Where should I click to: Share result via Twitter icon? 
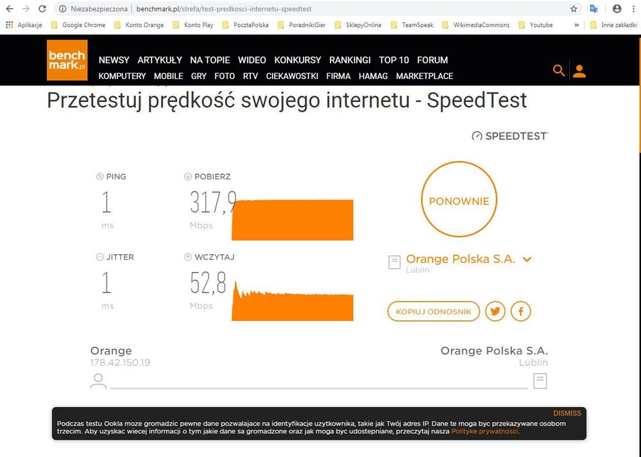pyautogui.click(x=495, y=311)
